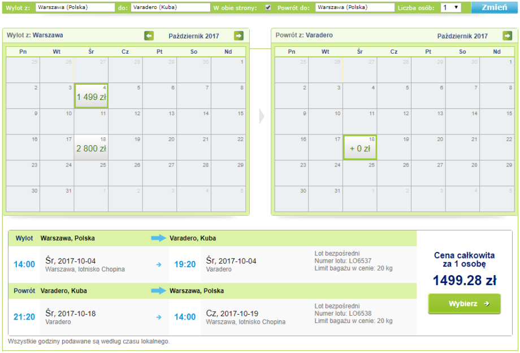This screenshot has height=353, width=520.
Task: Click small arrow between 21:20 and 14:00
Action: point(158,317)
